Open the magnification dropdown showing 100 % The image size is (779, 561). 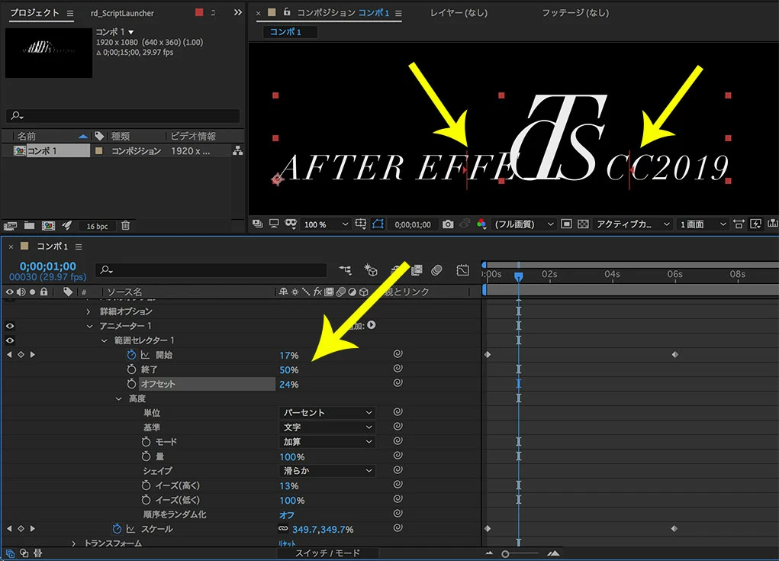pyautogui.click(x=326, y=224)
